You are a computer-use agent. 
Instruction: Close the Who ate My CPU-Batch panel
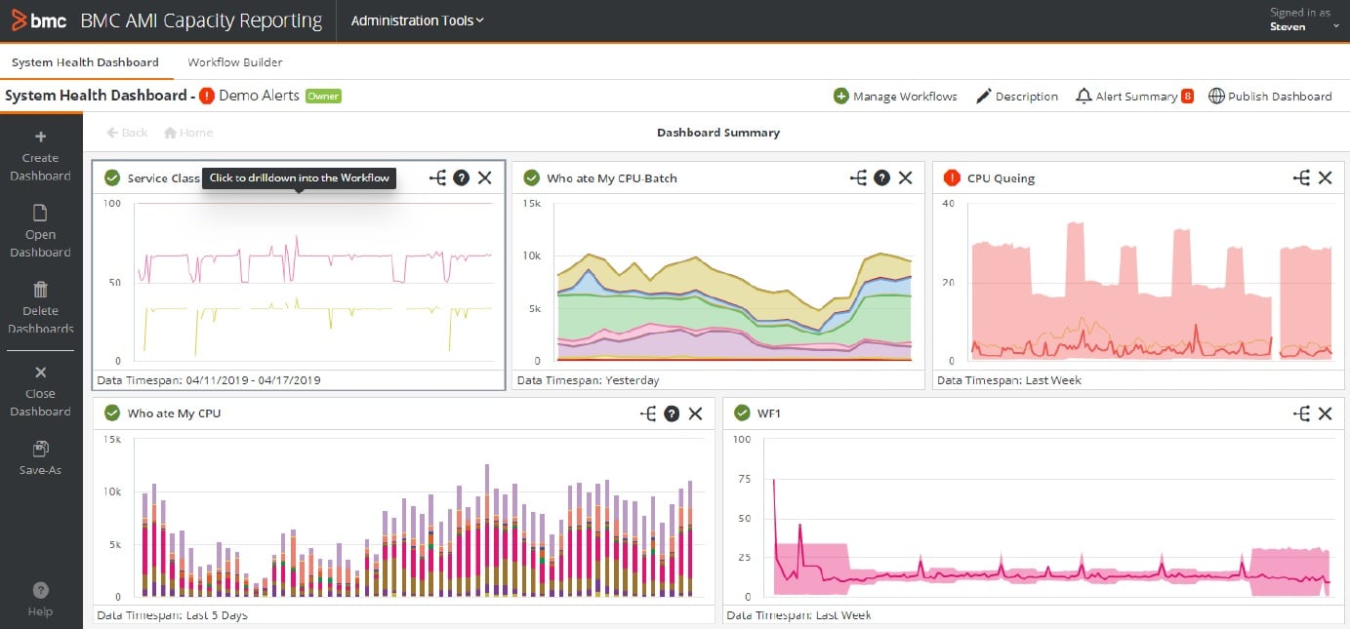(906, 177)
